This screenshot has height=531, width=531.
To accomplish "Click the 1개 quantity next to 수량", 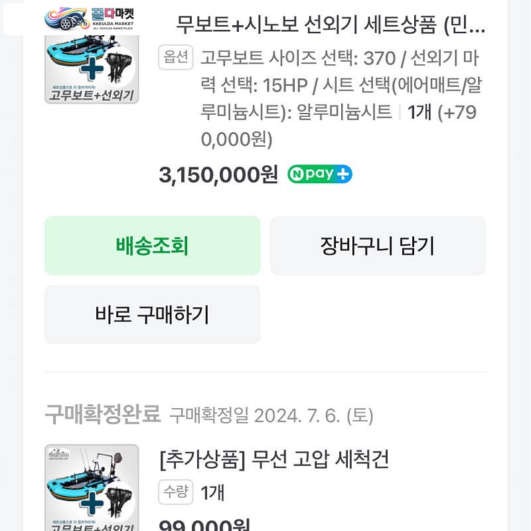I will [212, 493].
